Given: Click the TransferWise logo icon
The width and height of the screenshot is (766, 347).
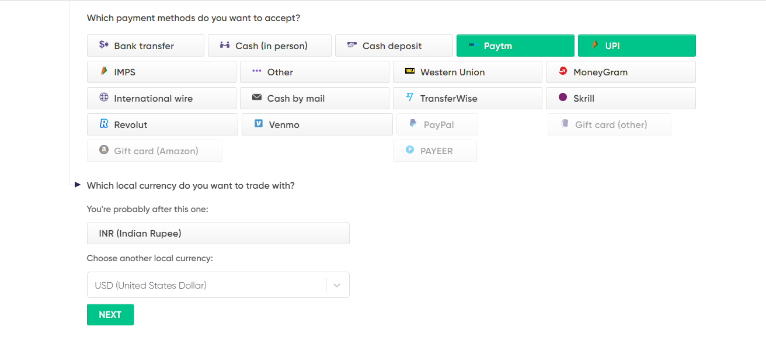Looking at the screenshot, I should pos(410,97).
